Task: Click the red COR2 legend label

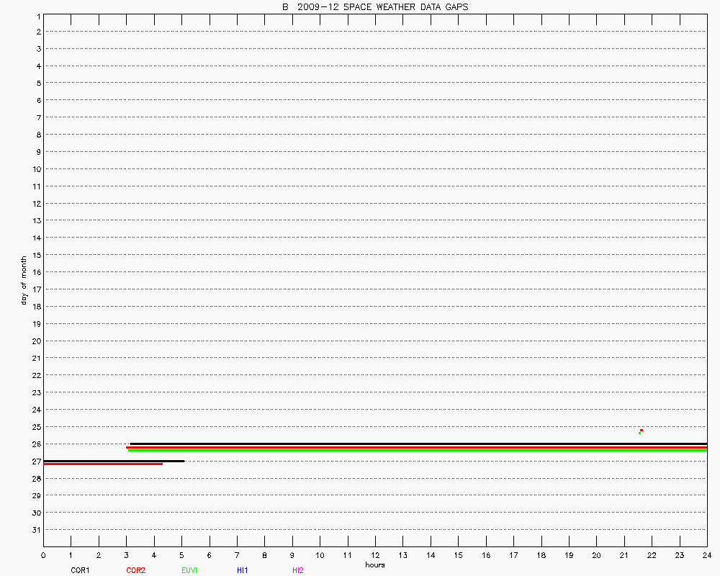Action: point(135,570)
